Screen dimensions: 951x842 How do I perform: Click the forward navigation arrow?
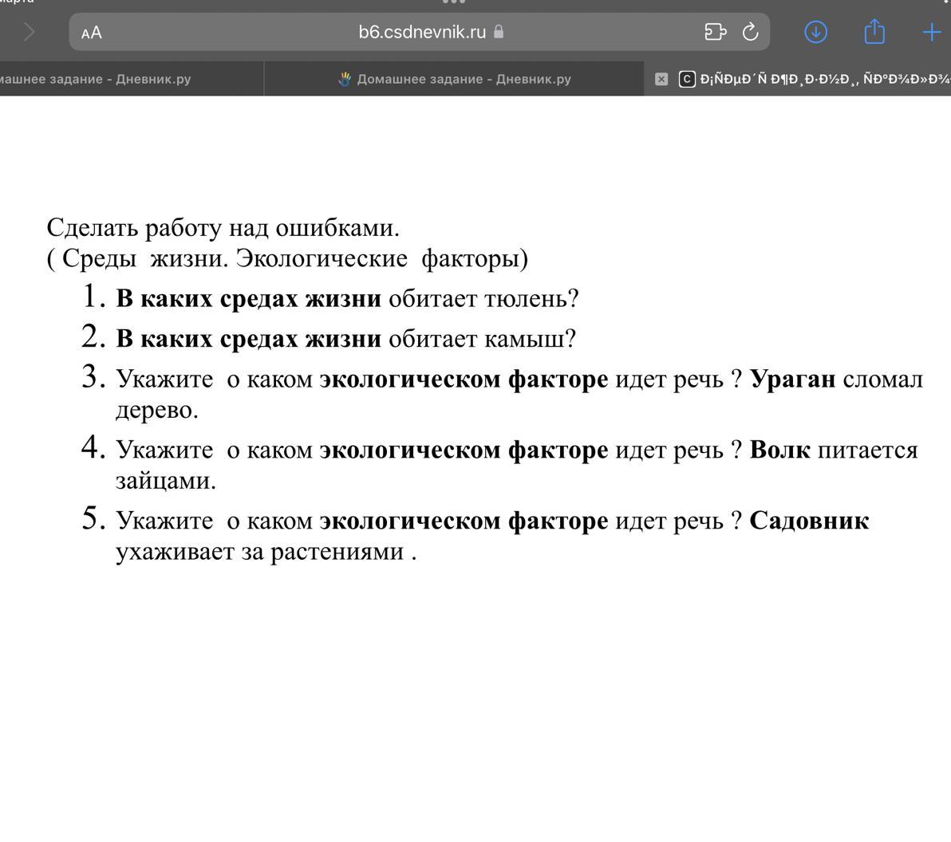coord(30,32)
